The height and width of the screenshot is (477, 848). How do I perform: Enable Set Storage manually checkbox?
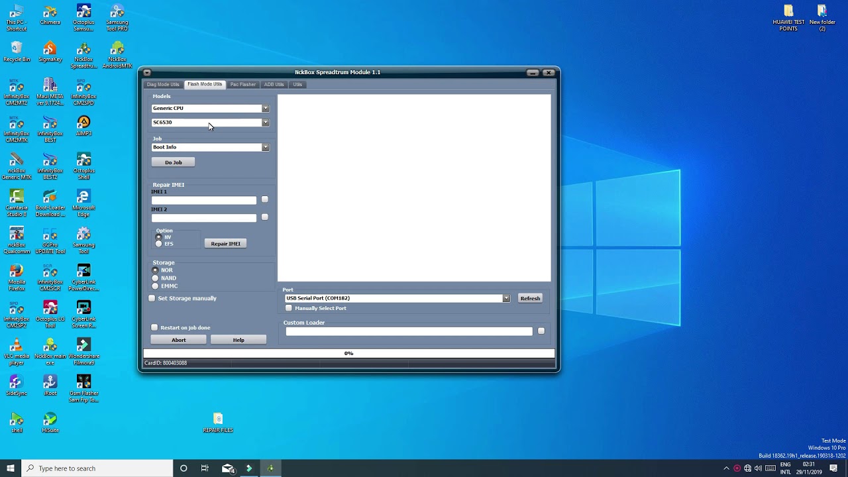pos(152,298)
